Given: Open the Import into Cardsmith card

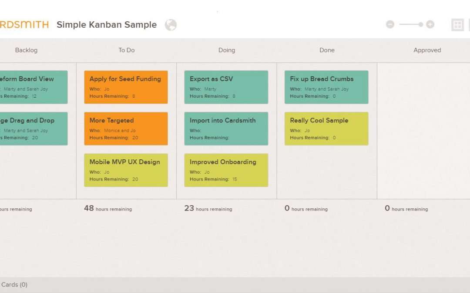Looking at the screenshot, I should (226, 128).
